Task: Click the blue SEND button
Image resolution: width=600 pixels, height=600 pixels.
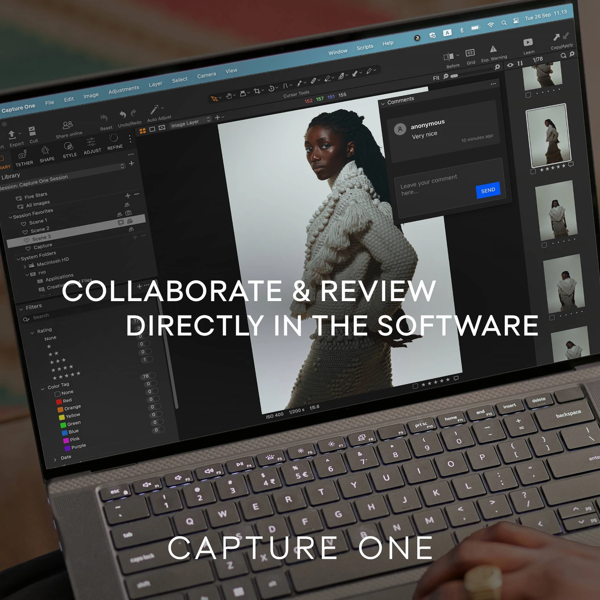Action: [488, 190]
